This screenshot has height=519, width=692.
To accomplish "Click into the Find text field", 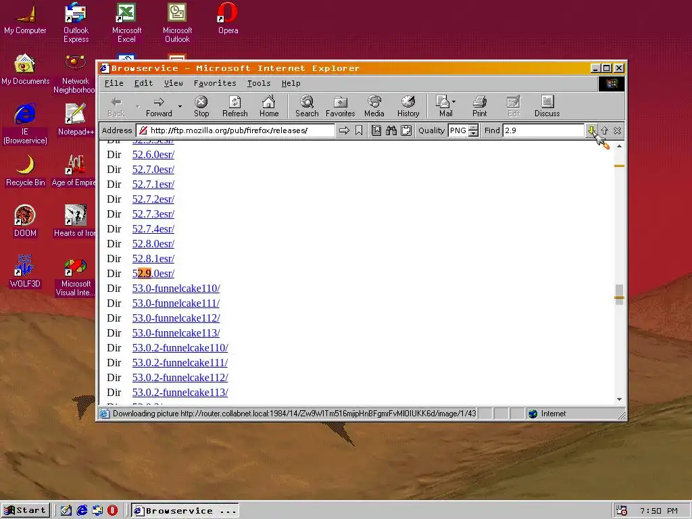I will tap(544, 130).
